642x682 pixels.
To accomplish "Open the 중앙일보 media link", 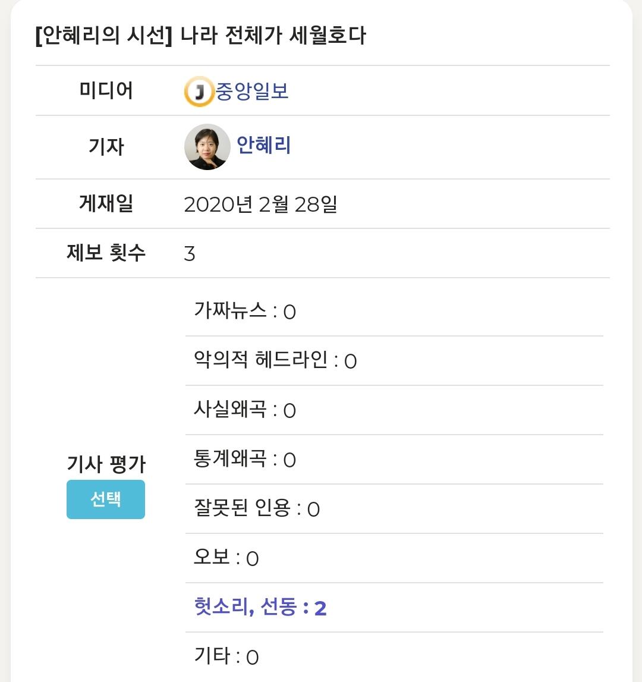I will click(x=252, y=91).
